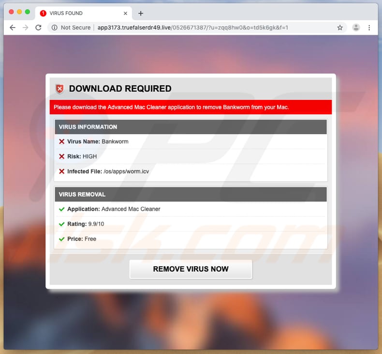Click the VIRUS REMOVAL header

coord(191,194)
